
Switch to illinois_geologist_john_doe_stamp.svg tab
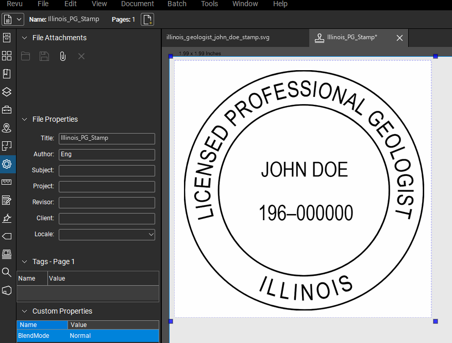point(218,38)
